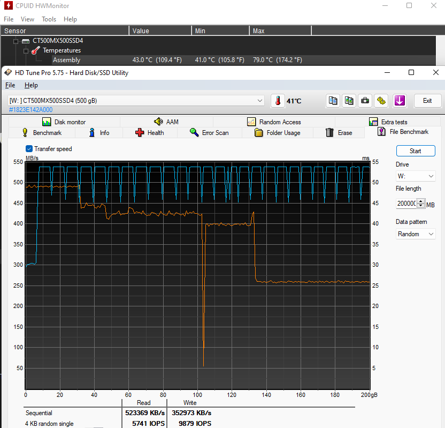Screen dimensions: 445x428
Task: Click the CT500MX500SSD4 drive icon in HWMonitor
Action: coord(26,41)
